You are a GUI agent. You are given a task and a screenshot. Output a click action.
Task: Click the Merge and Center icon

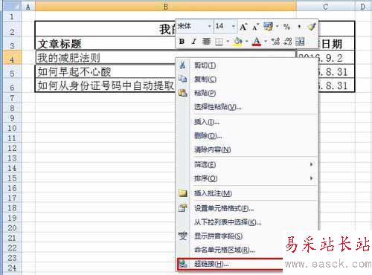pos(300,42)
